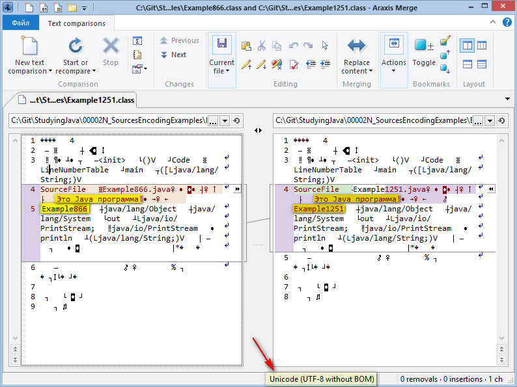Select the arrow pointer tool in the Editing group
Screen dimensions: 517x387
(325, 46)
